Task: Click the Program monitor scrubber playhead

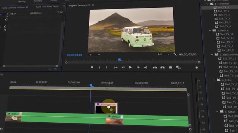Action: 120,60
